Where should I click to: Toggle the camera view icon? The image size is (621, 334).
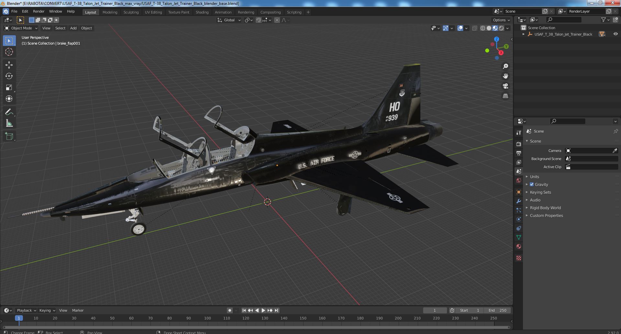505,86
